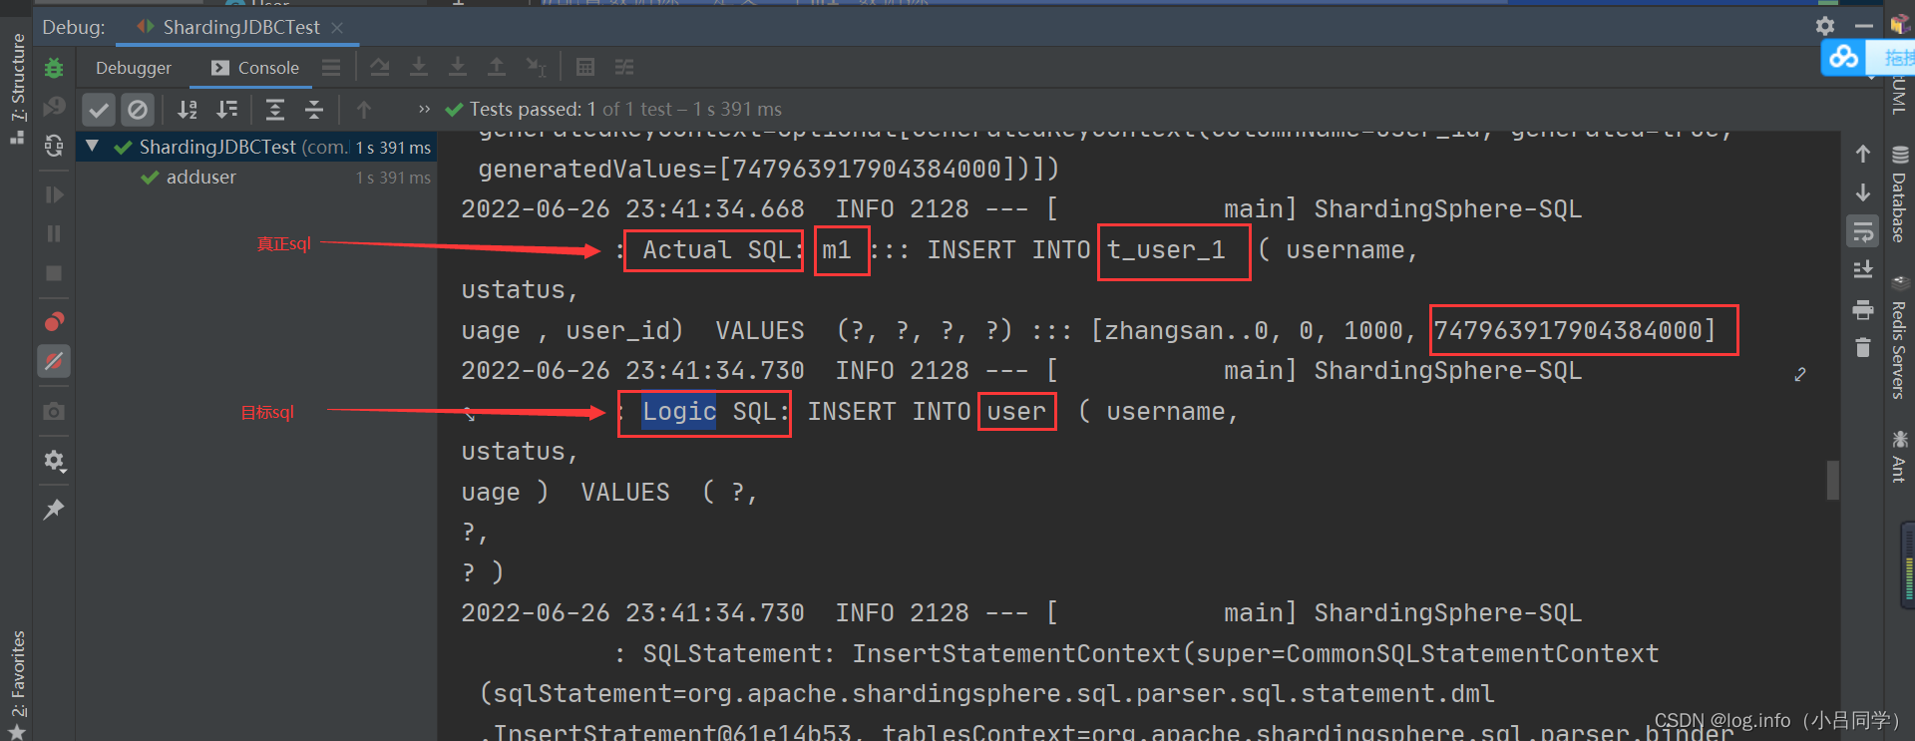Viewport: 1915px width, 741px height.
Task: Close the ShardingJDBCTest debug tab
Action: (337, 28)
